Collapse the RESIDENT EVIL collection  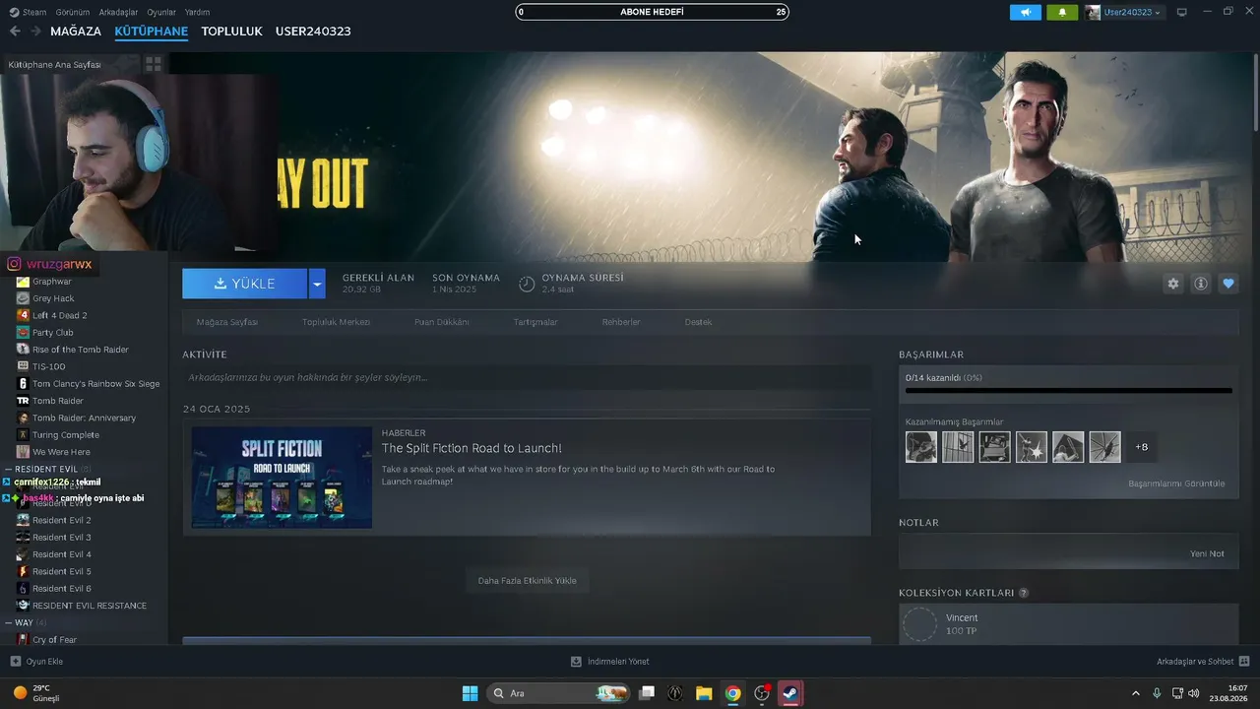click(x=9, y=470)
